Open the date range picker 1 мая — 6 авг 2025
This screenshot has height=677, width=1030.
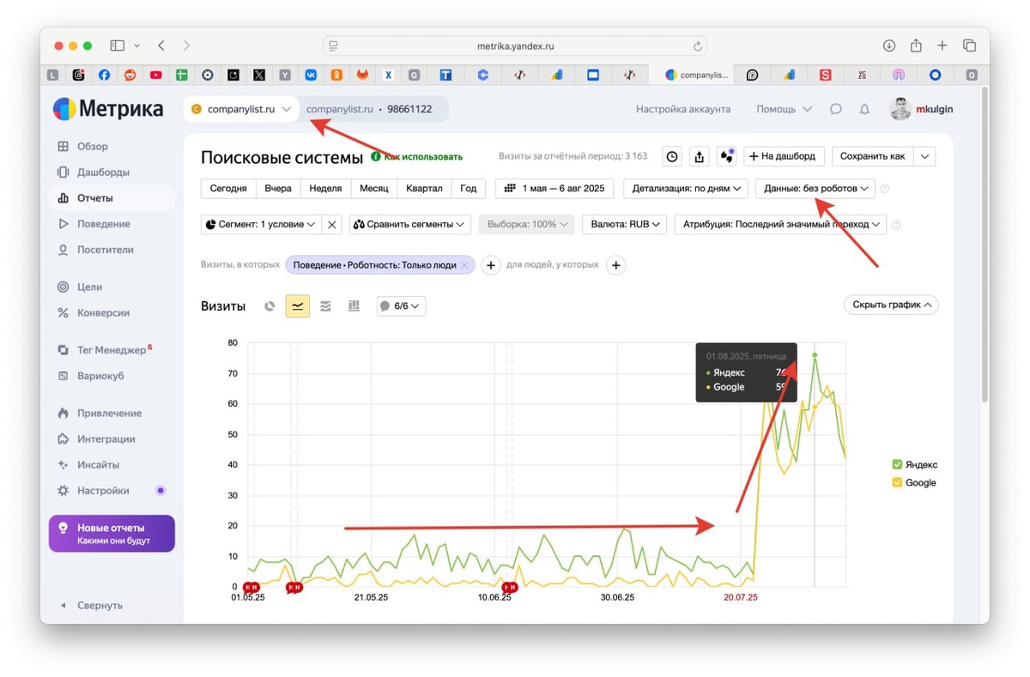pyautogui.click(x=555, y=188)
